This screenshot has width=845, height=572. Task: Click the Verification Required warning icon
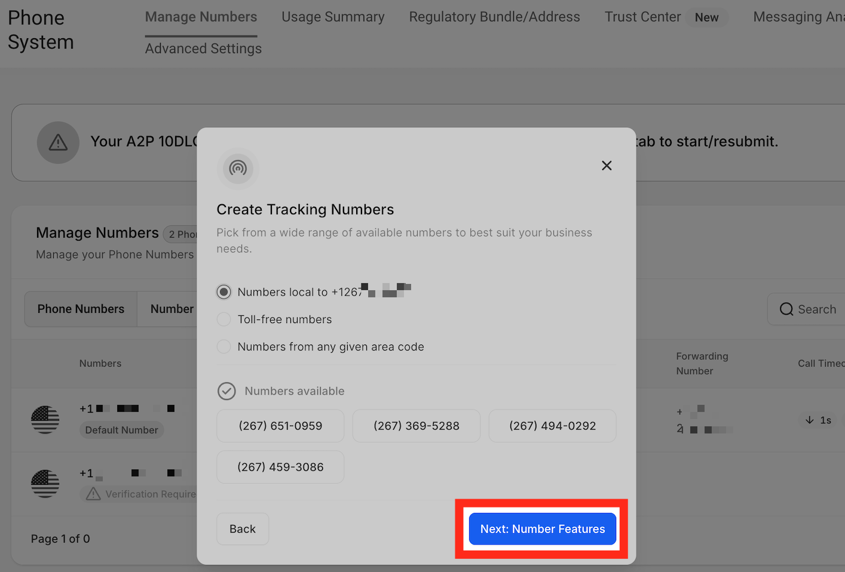tap(93, 494)
